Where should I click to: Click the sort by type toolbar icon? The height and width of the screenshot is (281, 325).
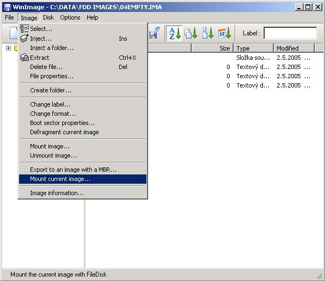(191, 33)
